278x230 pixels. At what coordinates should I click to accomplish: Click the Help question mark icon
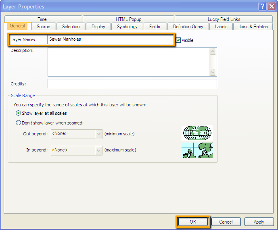262,6
